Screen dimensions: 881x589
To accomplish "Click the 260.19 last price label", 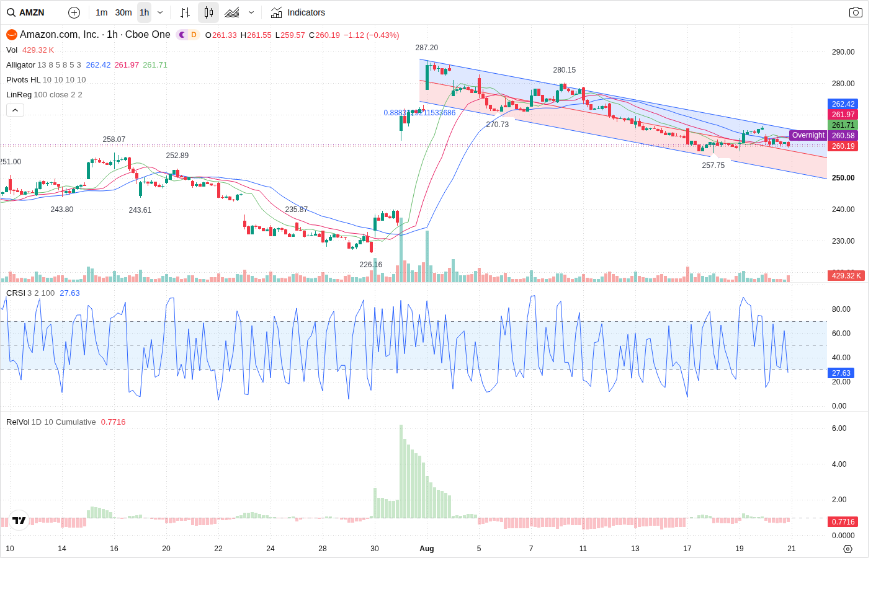I will click(843, 146).
